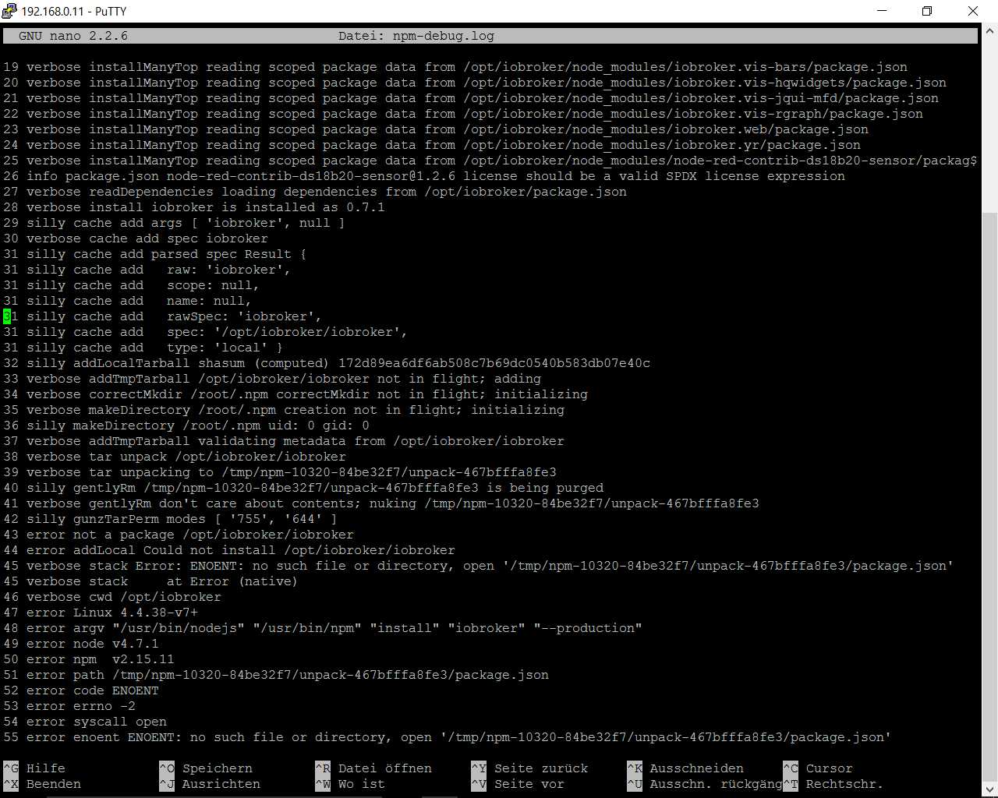
Task: Click the ^G Hilfe shortcut key label
Action: tap(11, 768)
